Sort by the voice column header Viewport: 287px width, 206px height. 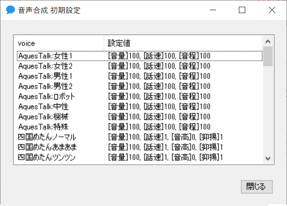pos(59,43)
